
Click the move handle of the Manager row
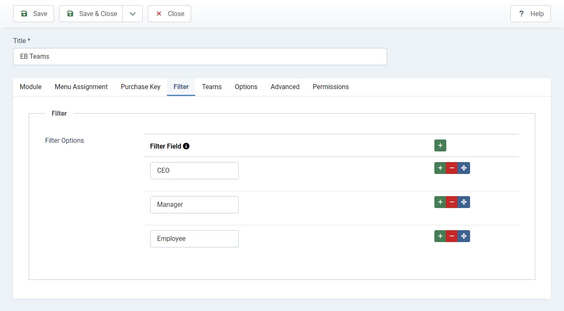click(x=464, y=202)
